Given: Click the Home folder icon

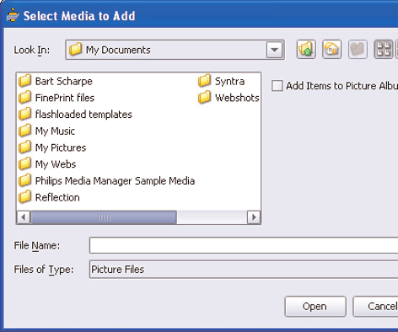Looking at the screenshot, I should coord(332,50).
